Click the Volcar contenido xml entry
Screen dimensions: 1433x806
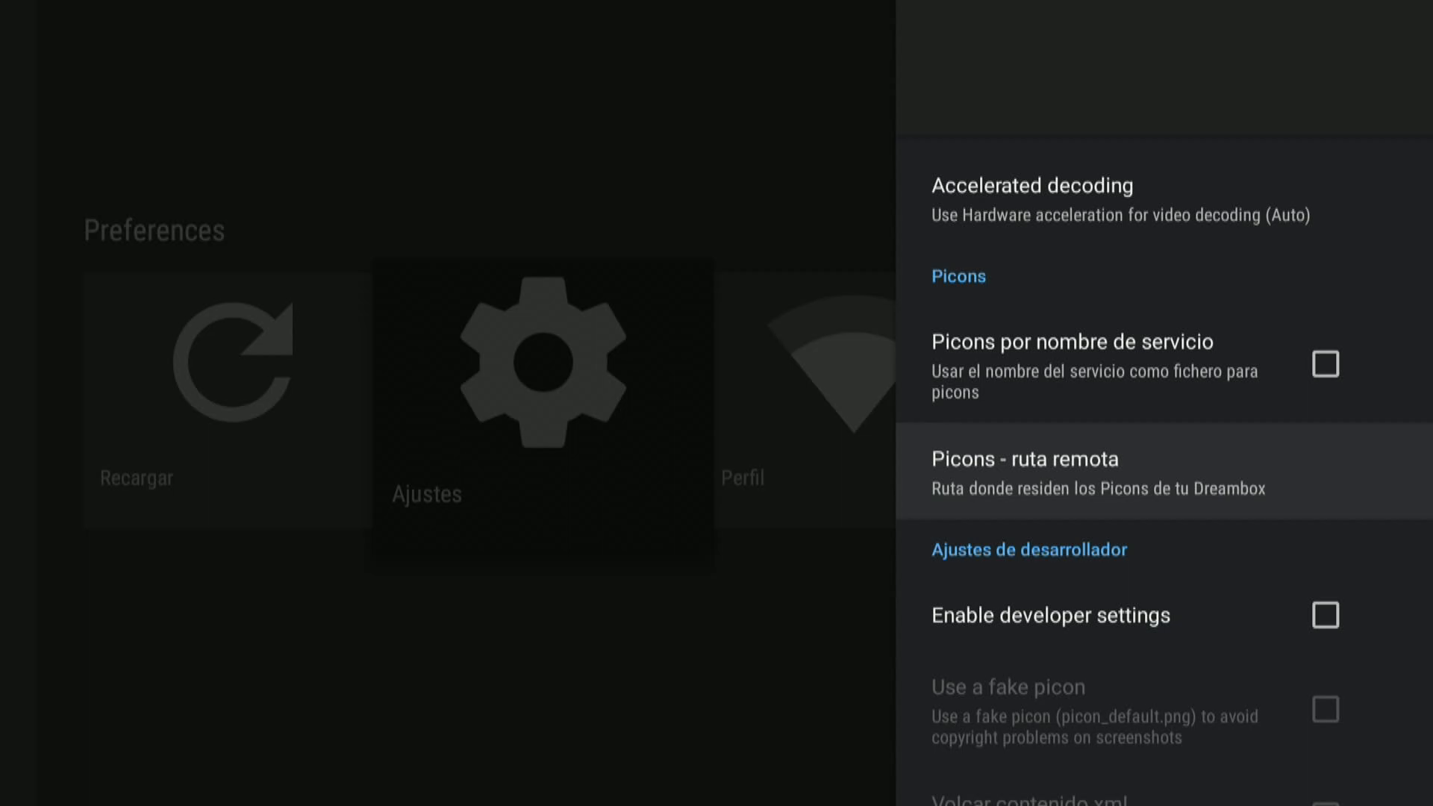pyautogui.click(x=1029, y=799)
